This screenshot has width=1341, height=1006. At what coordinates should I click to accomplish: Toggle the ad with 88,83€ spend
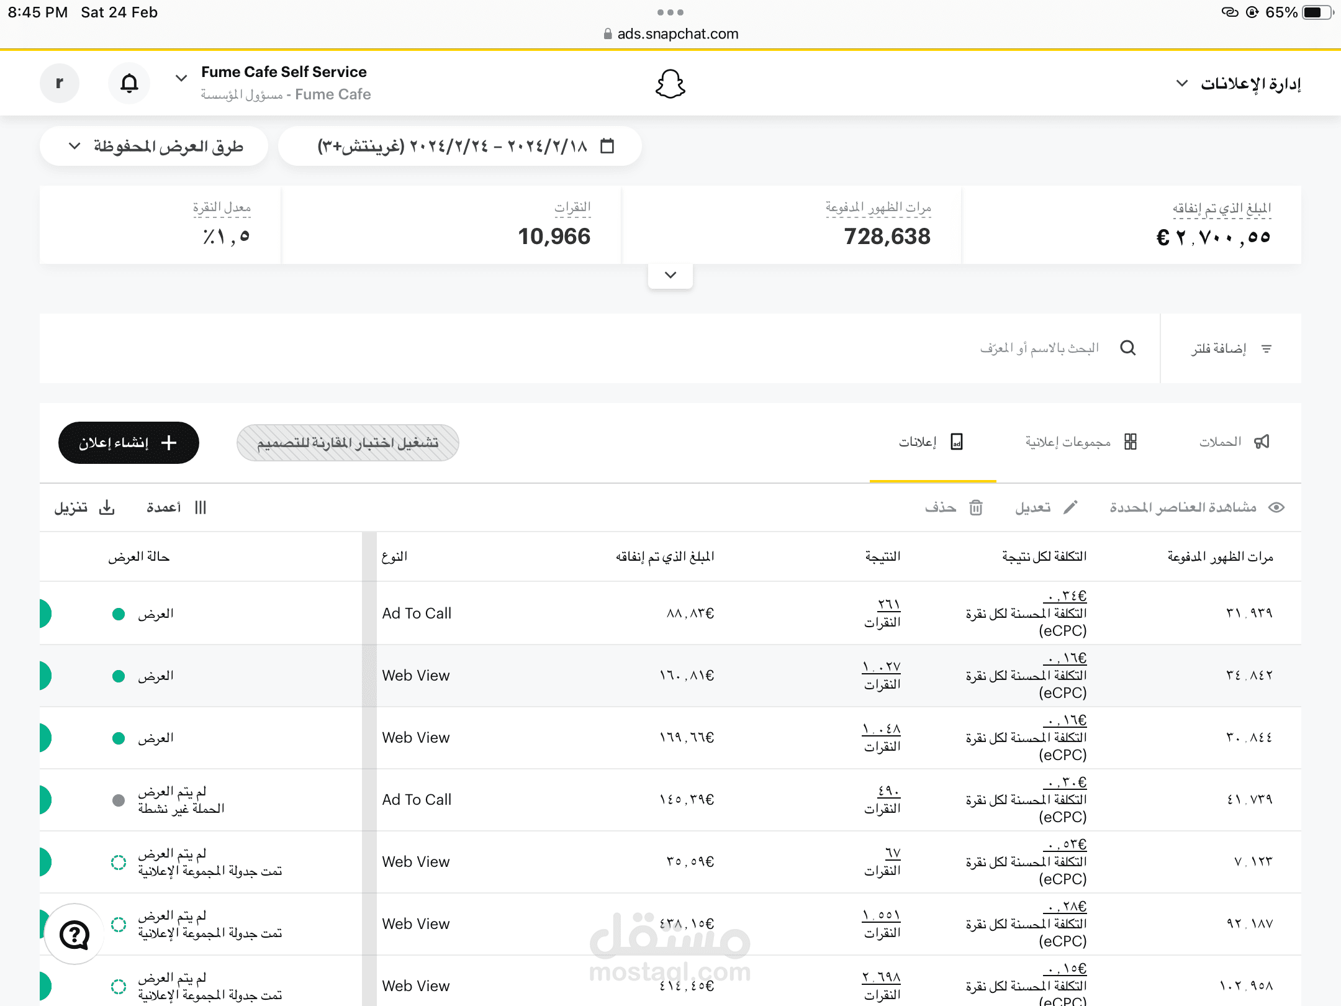[x=45, y=614]
